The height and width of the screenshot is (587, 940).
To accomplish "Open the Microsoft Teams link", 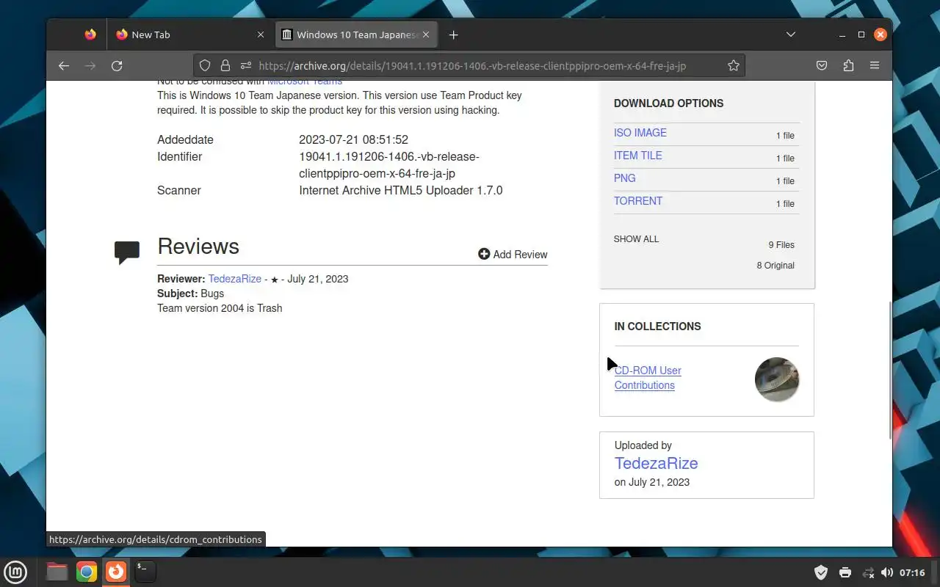I will coord(305,81).
